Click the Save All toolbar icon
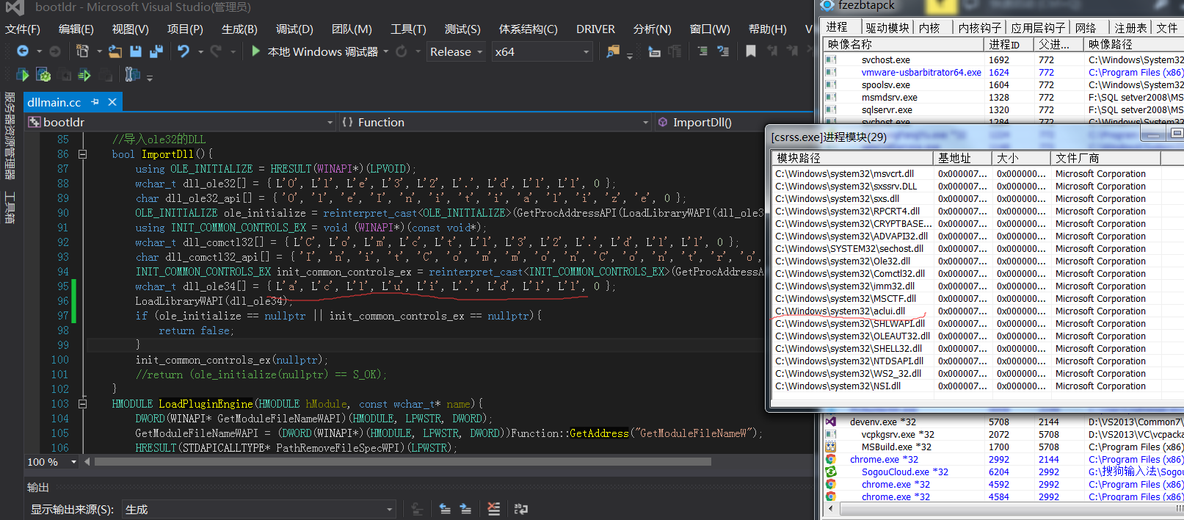 click(156, 51)
